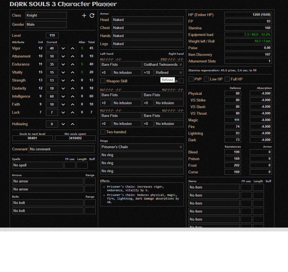Remove Prisoner's Chain ring with the X
This screenshot has height=272, width=288.
point(181,147)
